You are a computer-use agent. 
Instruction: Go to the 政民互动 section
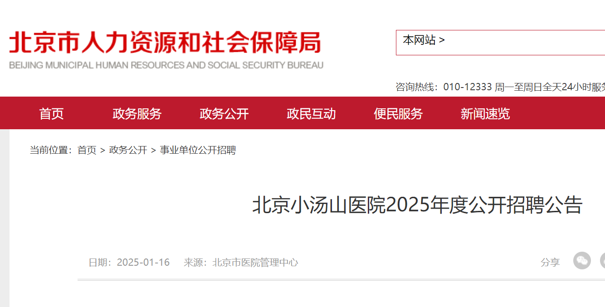[x=311, y=113]
